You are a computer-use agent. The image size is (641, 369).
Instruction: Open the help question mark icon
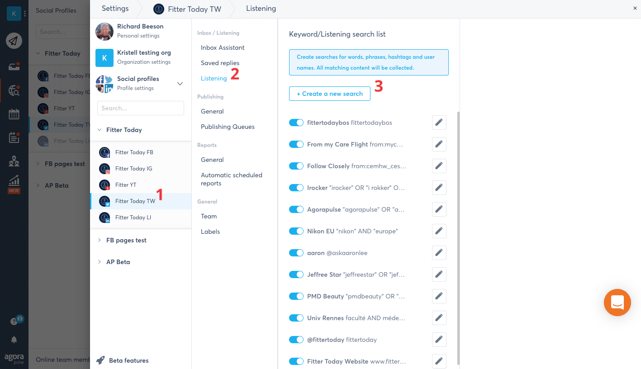pyautogui.click(x=14, y=322)
